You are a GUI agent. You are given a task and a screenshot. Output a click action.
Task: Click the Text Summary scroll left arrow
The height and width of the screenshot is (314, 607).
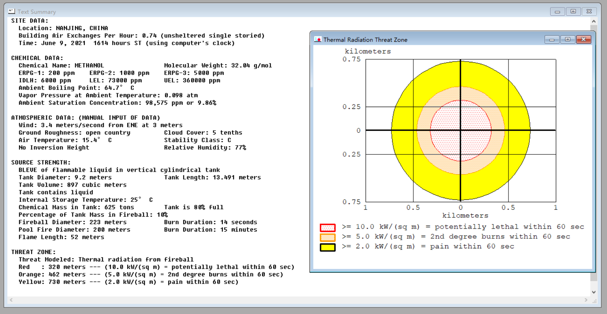(11, 300)
